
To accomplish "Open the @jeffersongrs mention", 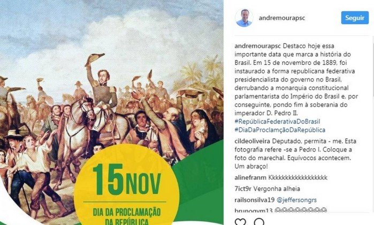I will point(296,200).
